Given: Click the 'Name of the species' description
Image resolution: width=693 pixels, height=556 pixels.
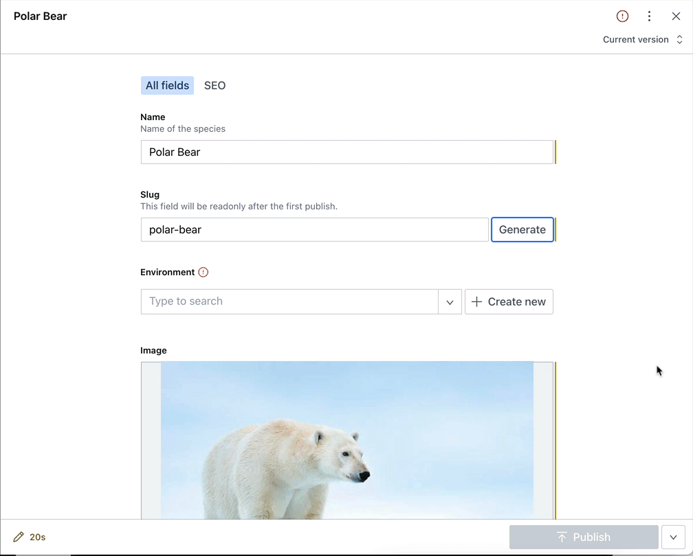Looking at the screenshot, I should click(x=183, y=129).
